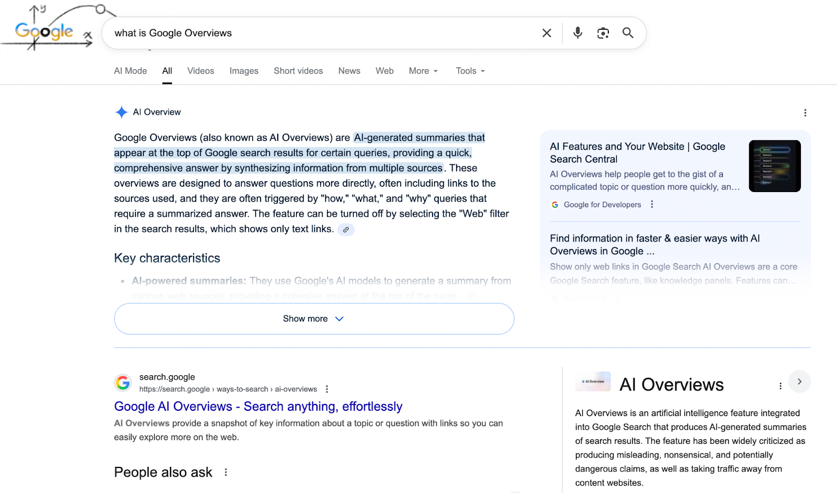Open Google AI Overviews - Search anything link
The height and width of the screenshot is (493, 837).
[x=258, y=407]
